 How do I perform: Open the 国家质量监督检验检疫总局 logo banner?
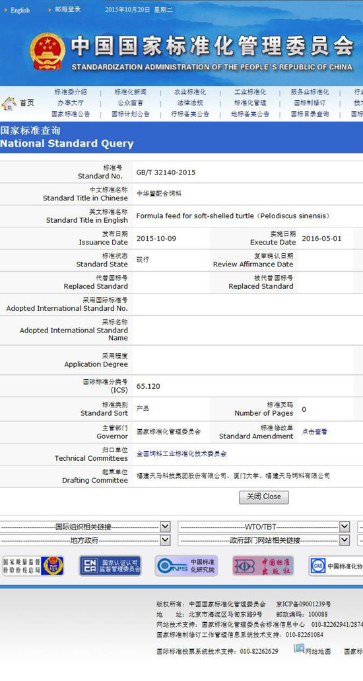point(34,566)
